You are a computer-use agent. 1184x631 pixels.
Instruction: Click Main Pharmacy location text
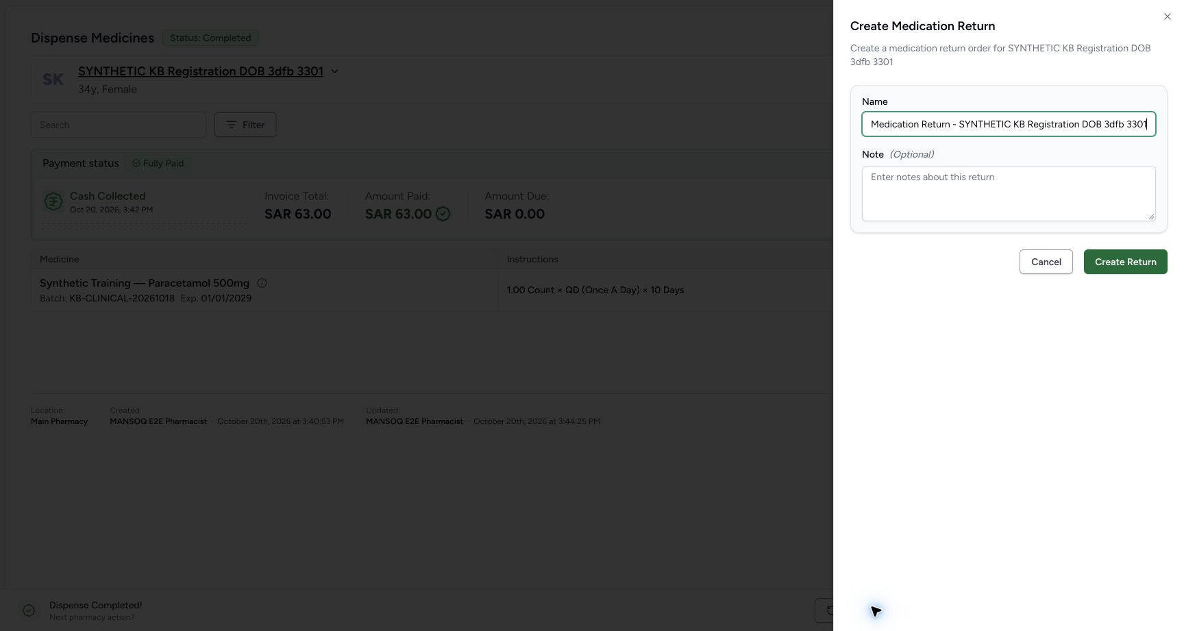click(x=59, y=421)
